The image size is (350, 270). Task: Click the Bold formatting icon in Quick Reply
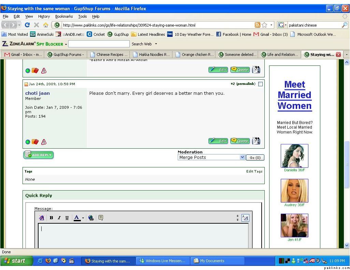pos(52,218)
